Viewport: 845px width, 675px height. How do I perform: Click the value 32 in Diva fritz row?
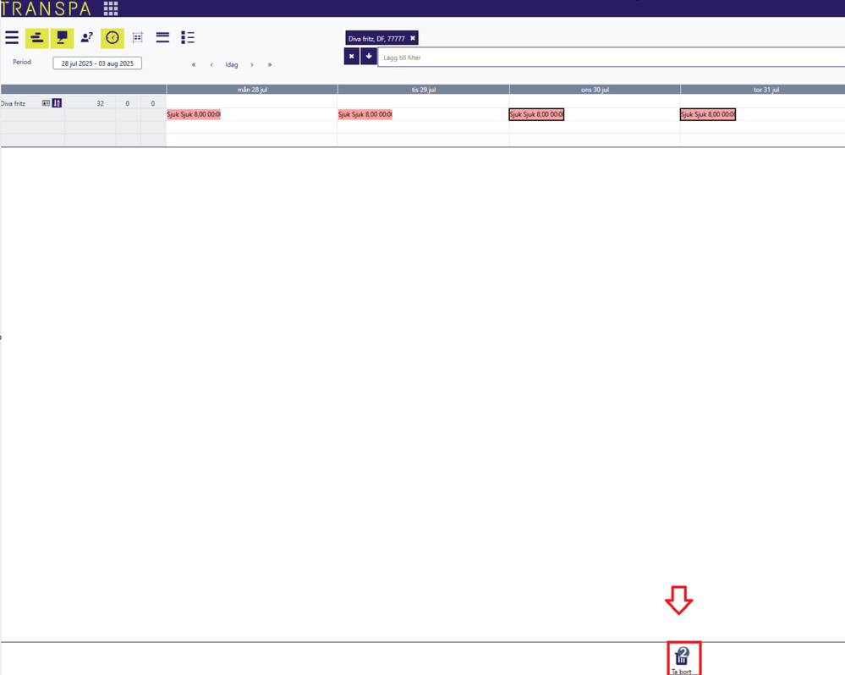(101, 103)
